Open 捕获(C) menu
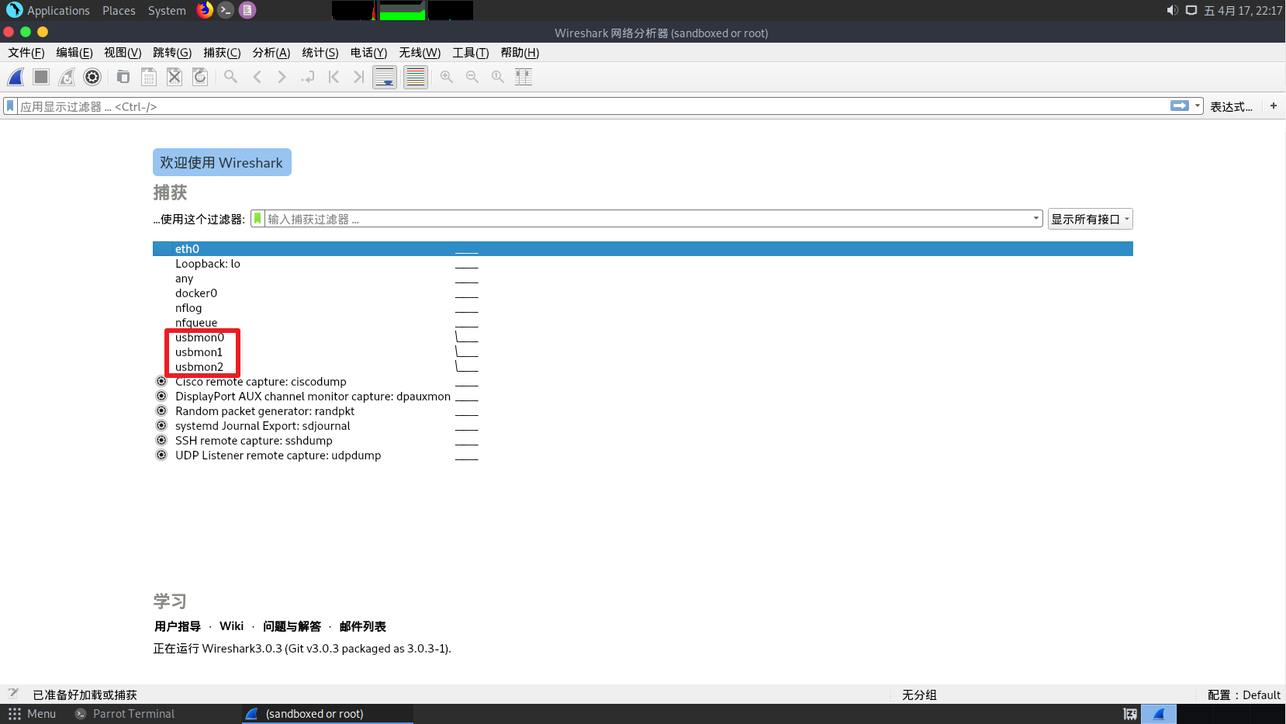The image size is (1286, 724). [x=222, y=53]
